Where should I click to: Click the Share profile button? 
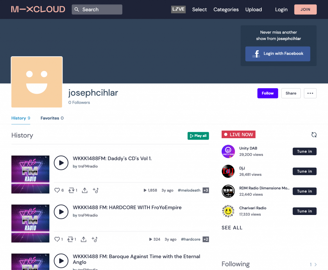point(291,93)
